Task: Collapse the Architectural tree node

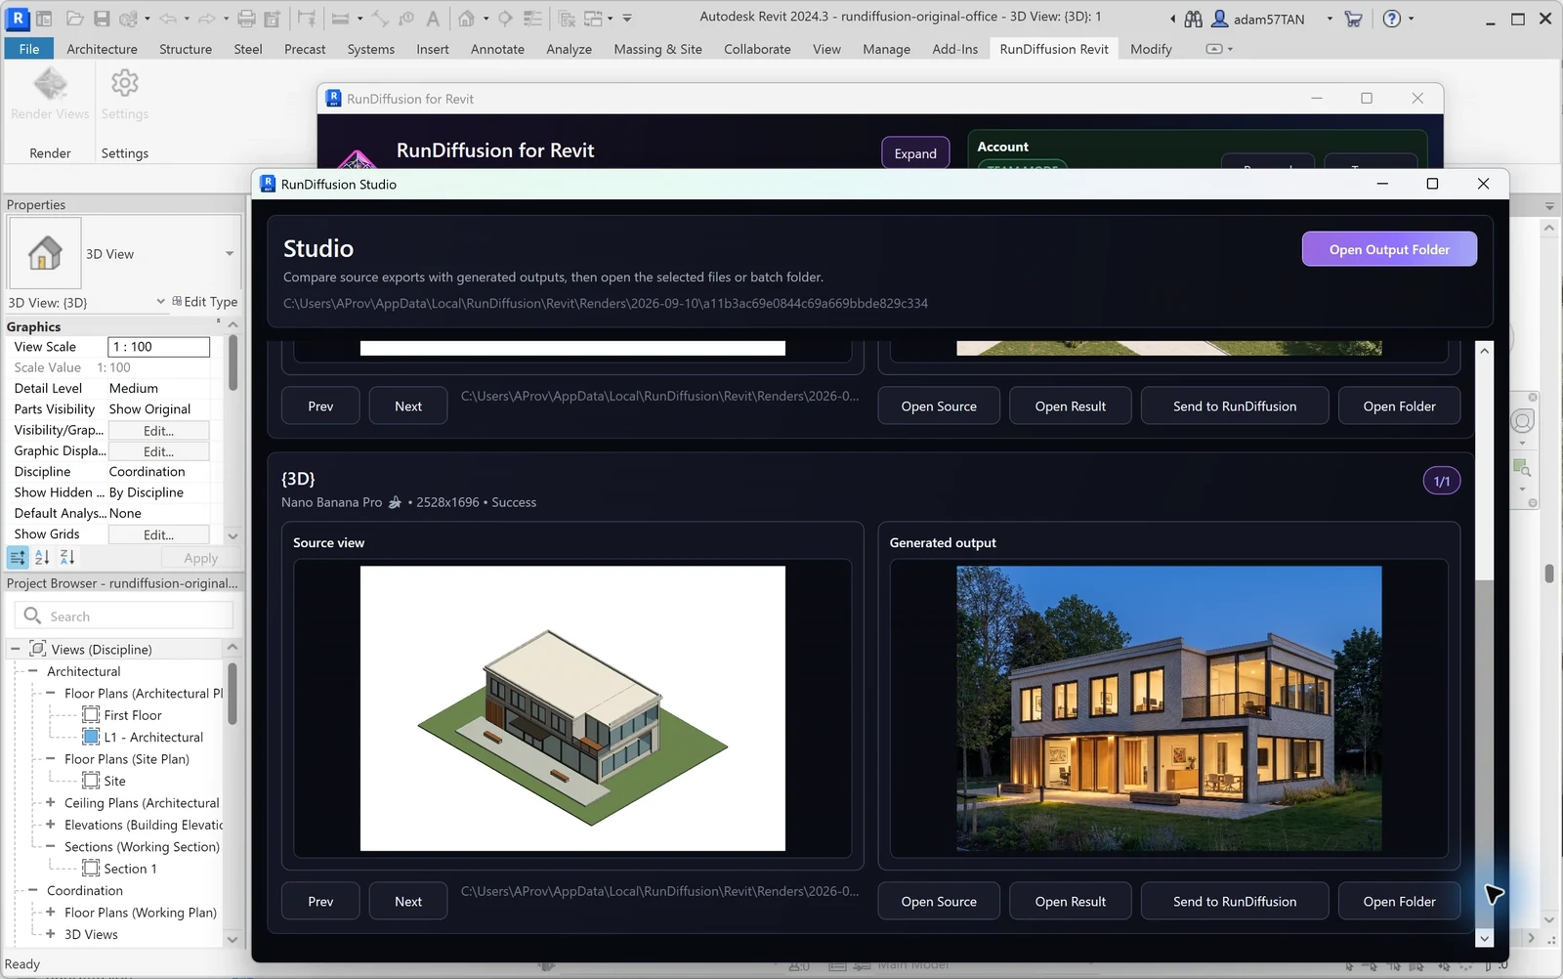Action: coord(32,671)
